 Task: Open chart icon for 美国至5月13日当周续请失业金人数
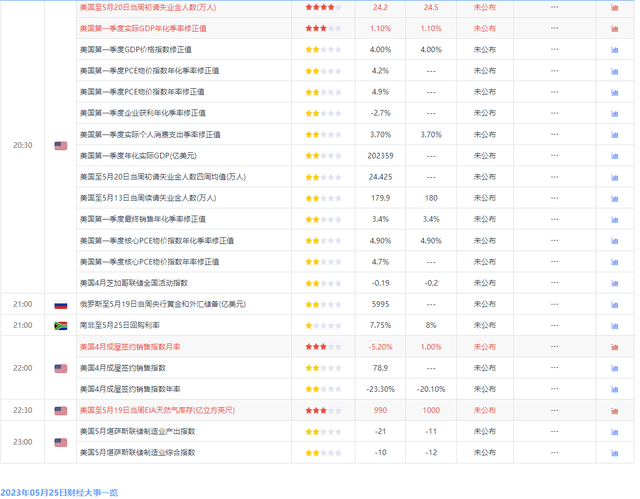point(614,198)
